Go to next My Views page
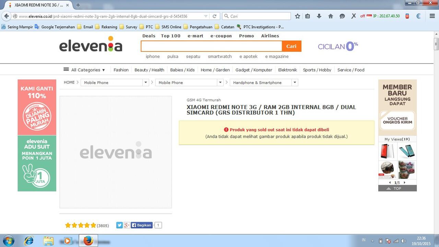439x247 pixels. coord(404,183)
